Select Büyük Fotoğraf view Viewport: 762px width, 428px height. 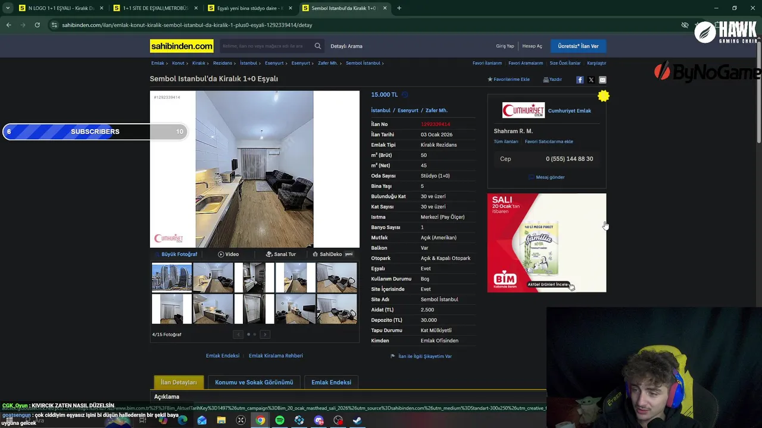[x=176, y=254]
